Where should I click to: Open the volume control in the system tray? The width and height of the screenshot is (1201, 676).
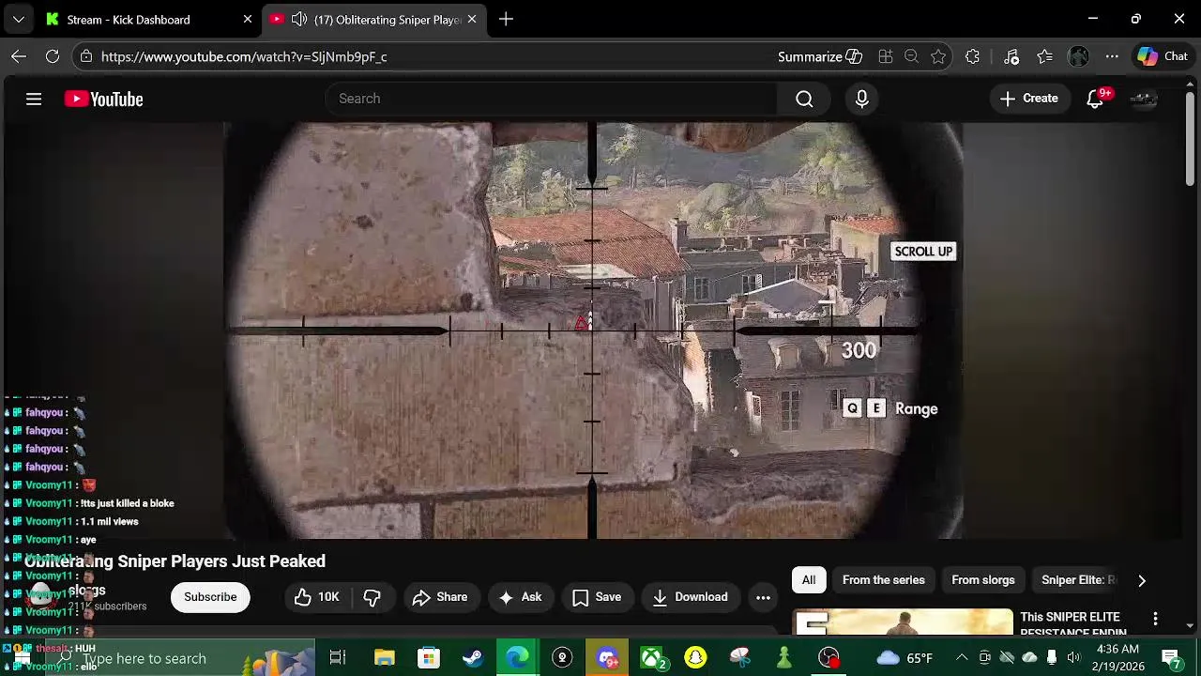coord(1073,658)
